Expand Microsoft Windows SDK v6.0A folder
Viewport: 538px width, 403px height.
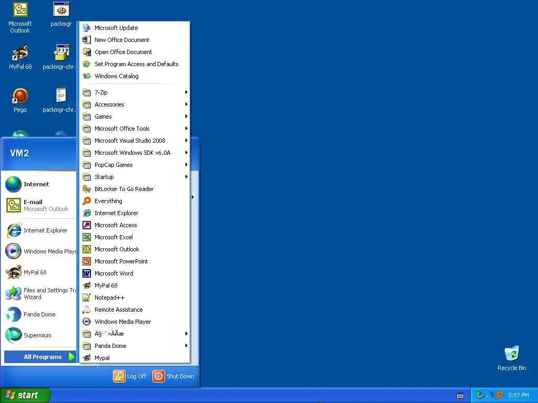135,153
